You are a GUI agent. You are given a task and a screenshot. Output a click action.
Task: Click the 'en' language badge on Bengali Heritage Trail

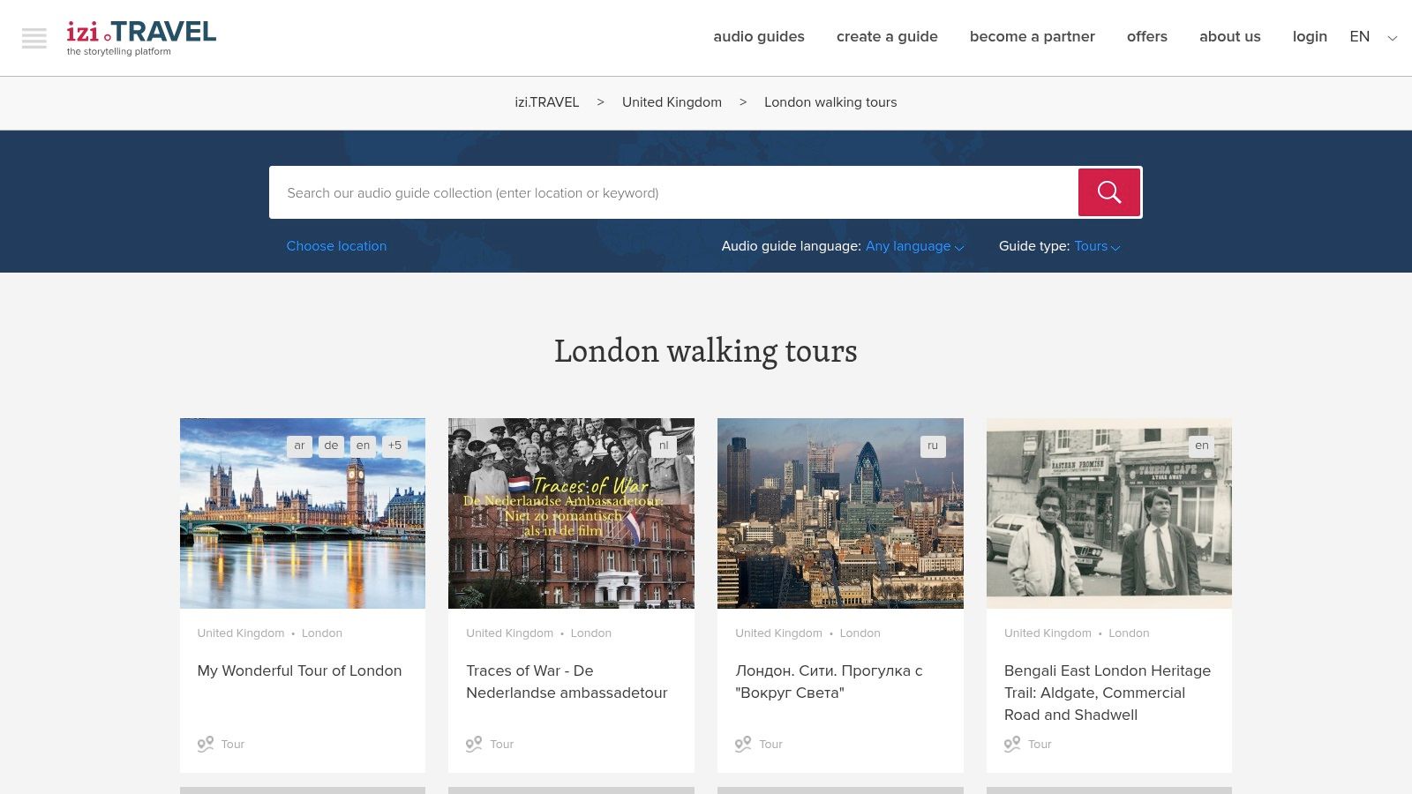[x=1202, y=446]
